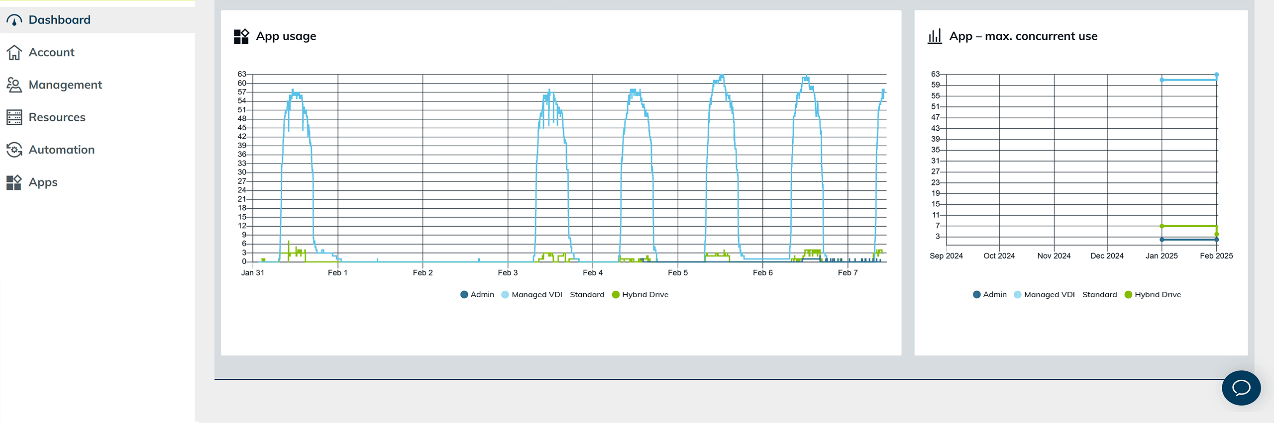Click the App usage panel icon
1274x423 pixels.
coord(241,36)
